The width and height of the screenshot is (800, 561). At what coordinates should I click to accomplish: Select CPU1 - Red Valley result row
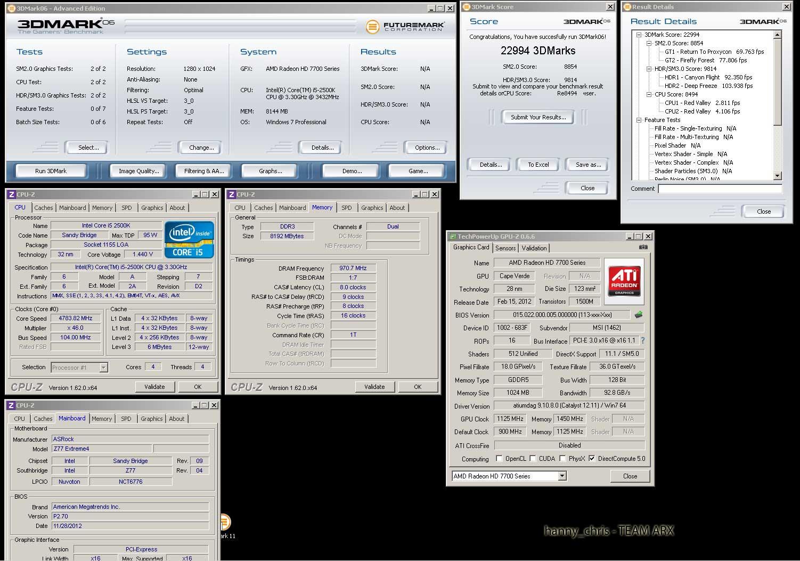click(702, 103)
